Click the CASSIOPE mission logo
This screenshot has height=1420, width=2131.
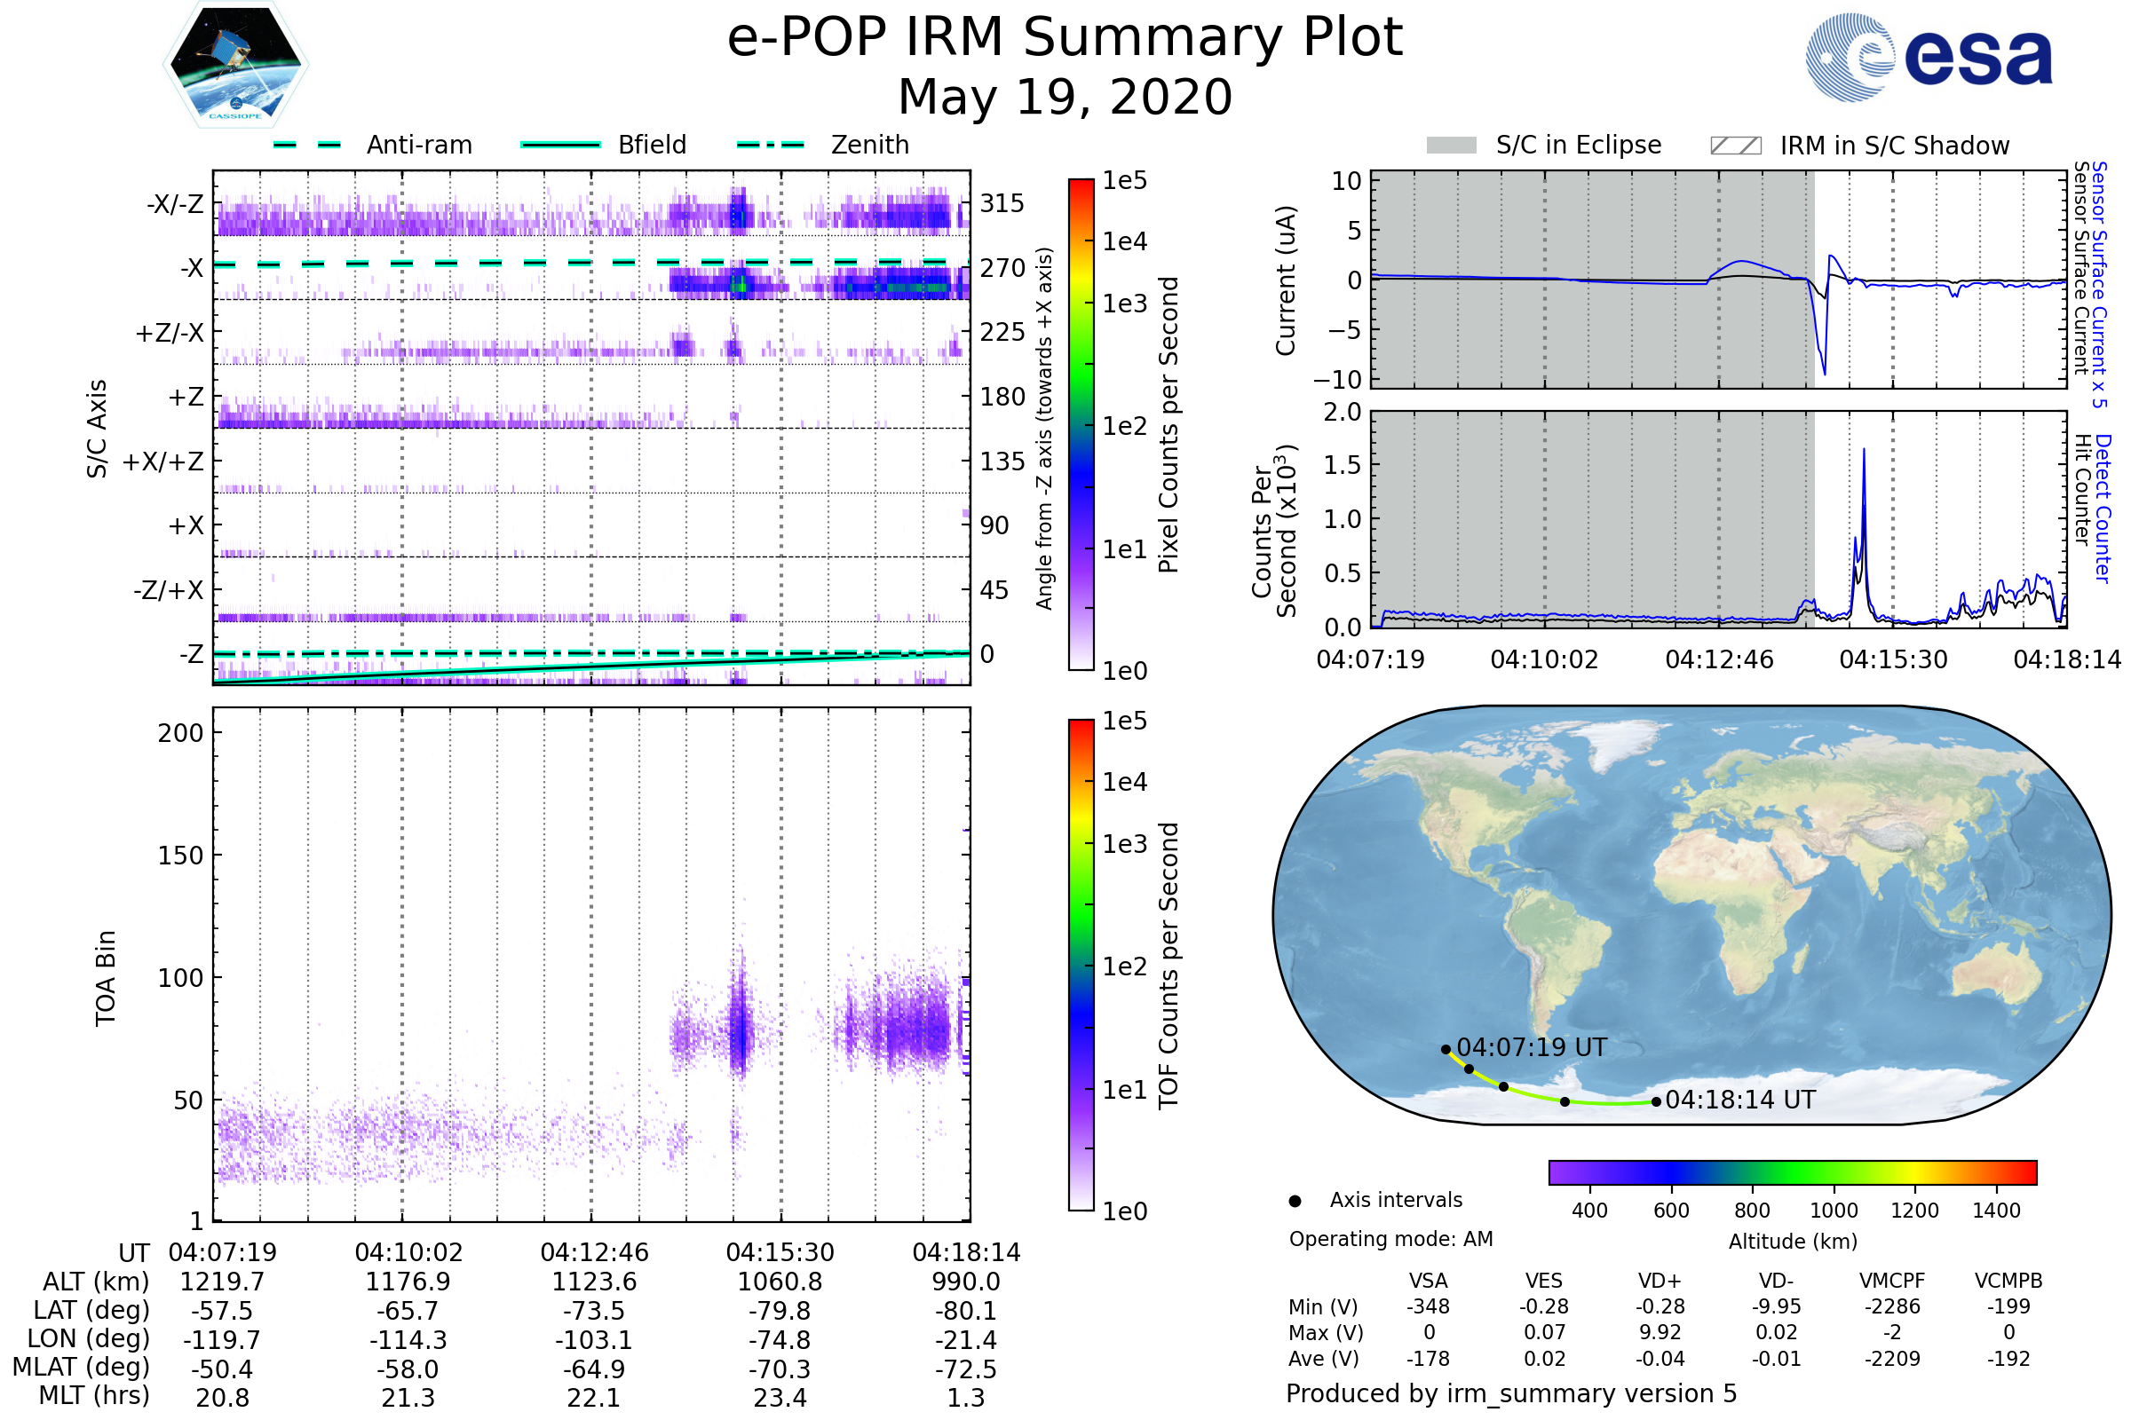[235, 65]
